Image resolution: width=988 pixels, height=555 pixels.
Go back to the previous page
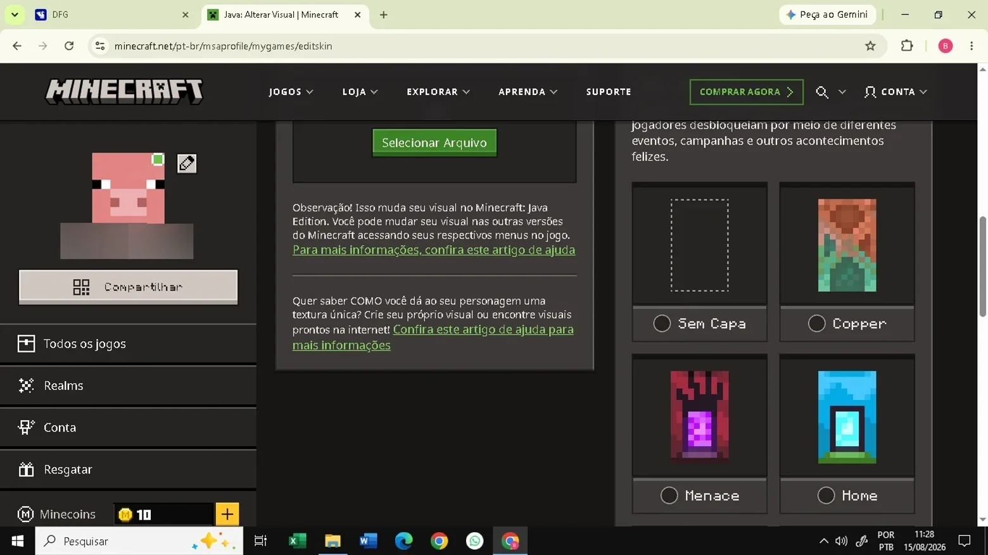click(17, 46)
